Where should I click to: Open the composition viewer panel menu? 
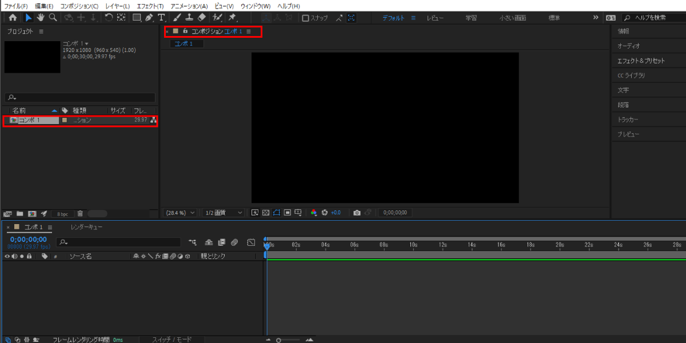tap(249, 31)
